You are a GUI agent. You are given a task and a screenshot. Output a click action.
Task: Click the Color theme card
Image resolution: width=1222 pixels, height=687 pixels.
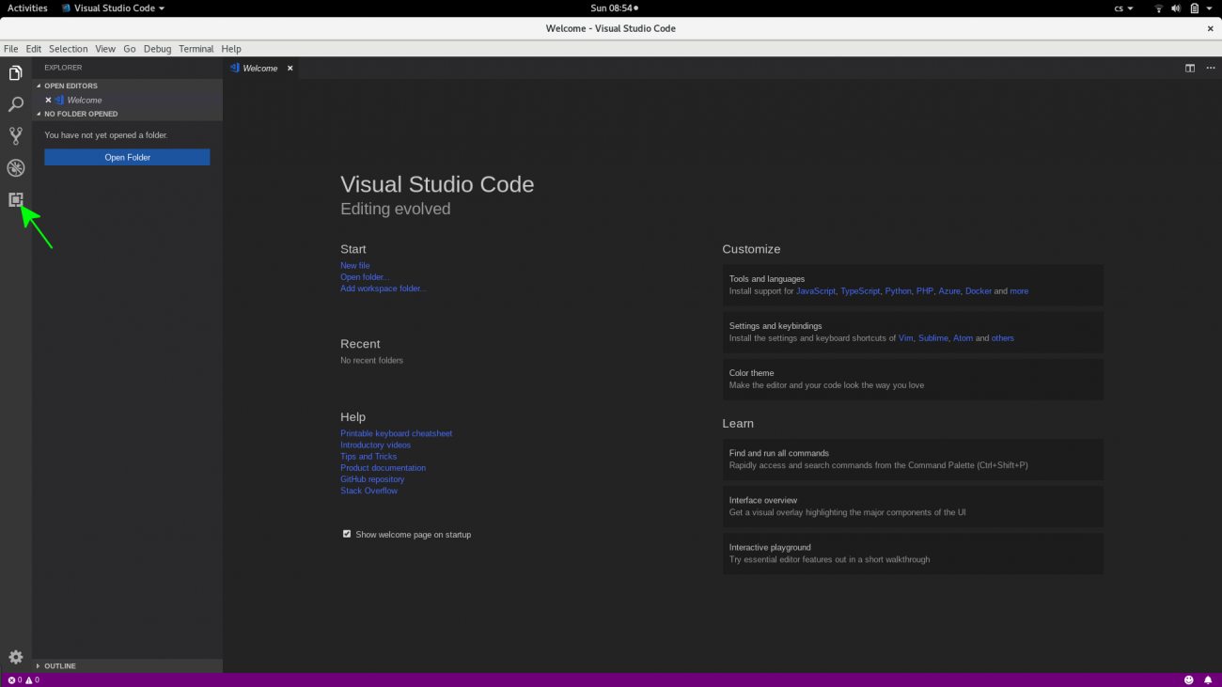click(x=913, y=379)
